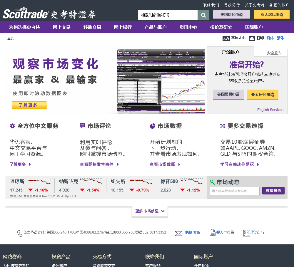Open the 资讯中心 menu
The image size is (294, 267).
[x=188, y=27]
